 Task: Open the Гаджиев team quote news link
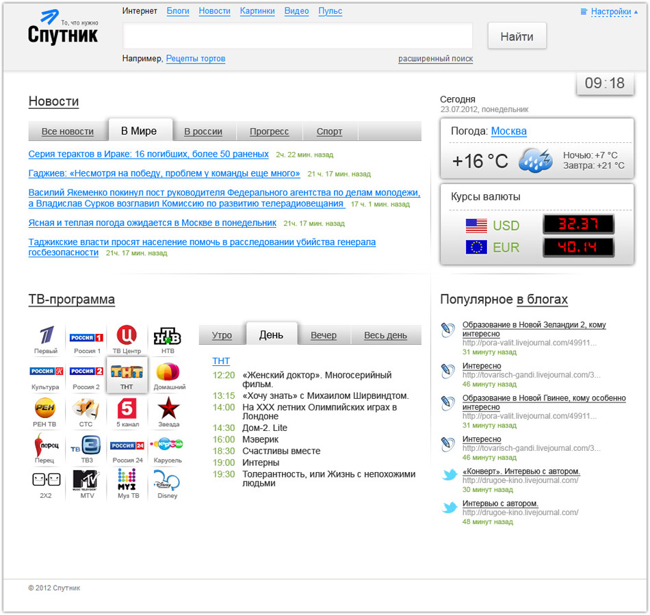(x=164, y=173)
